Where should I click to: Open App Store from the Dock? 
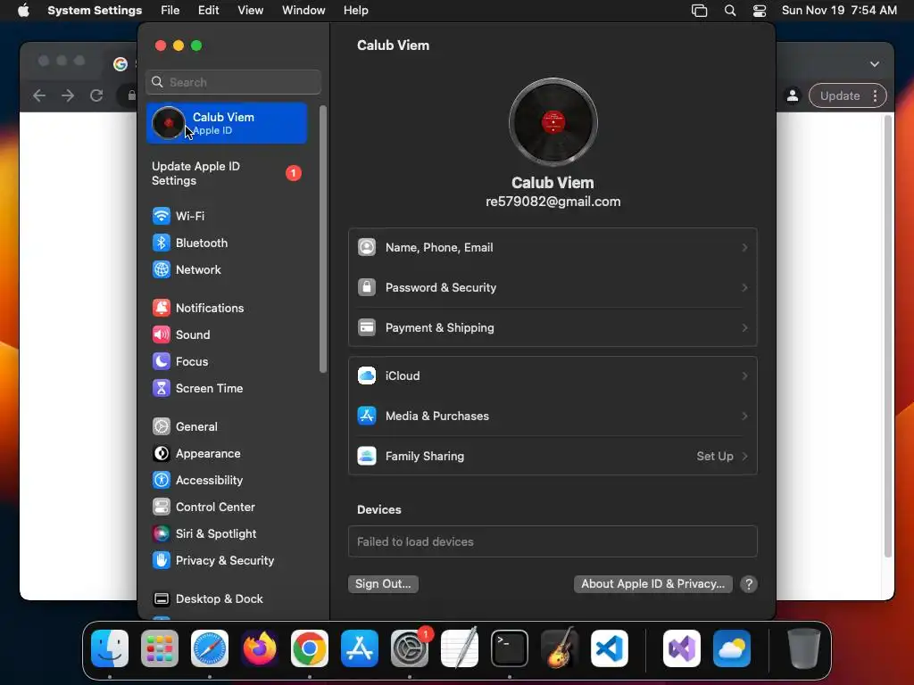360,648
